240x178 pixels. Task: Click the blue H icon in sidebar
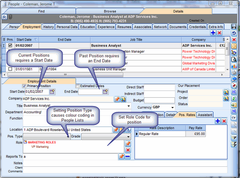(234, 92)
